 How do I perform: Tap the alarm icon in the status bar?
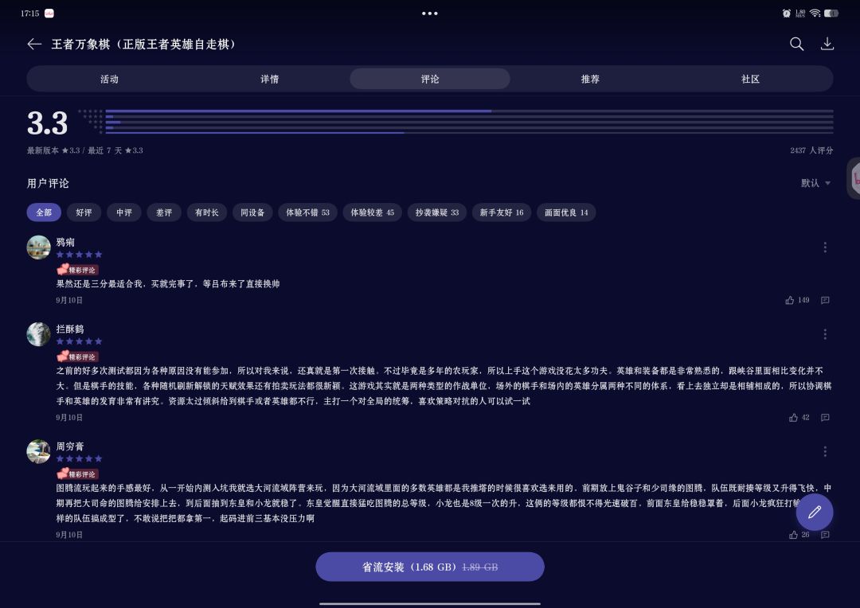pyautogui.click(x=787, y=14)
